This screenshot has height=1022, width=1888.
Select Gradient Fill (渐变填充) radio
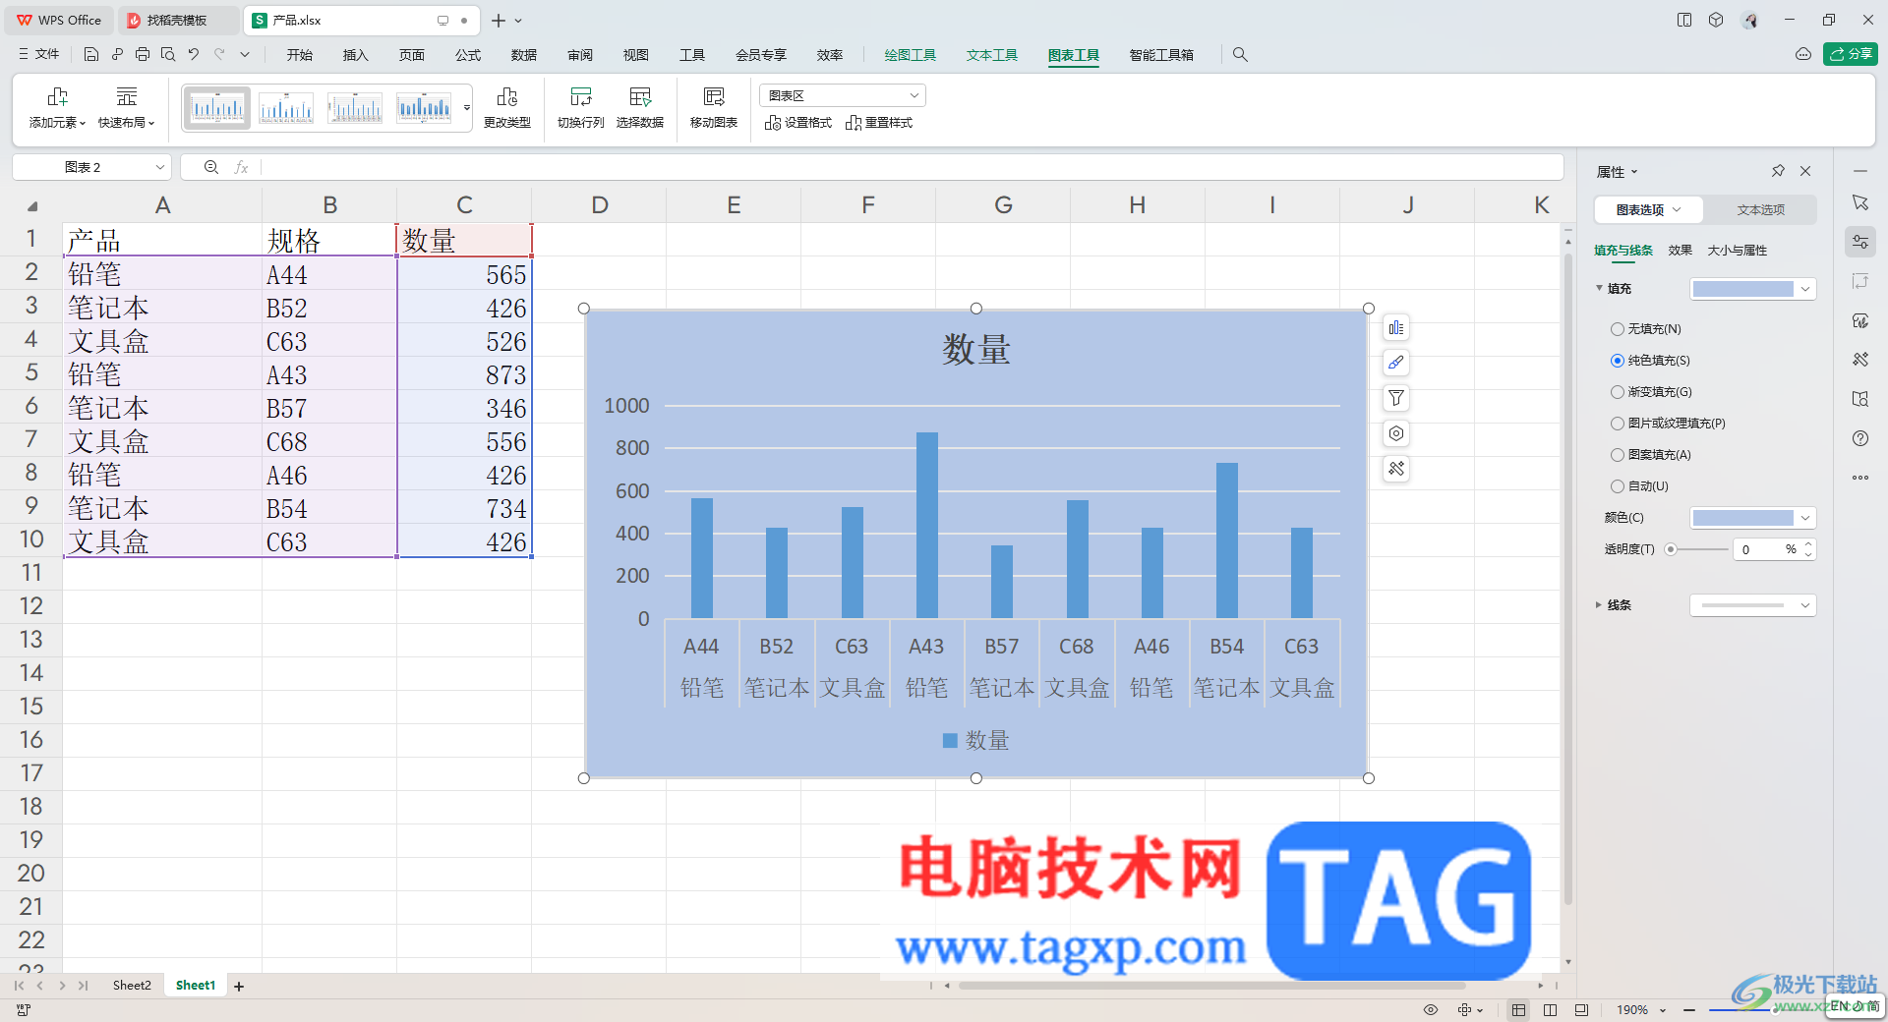(1617, 392)
